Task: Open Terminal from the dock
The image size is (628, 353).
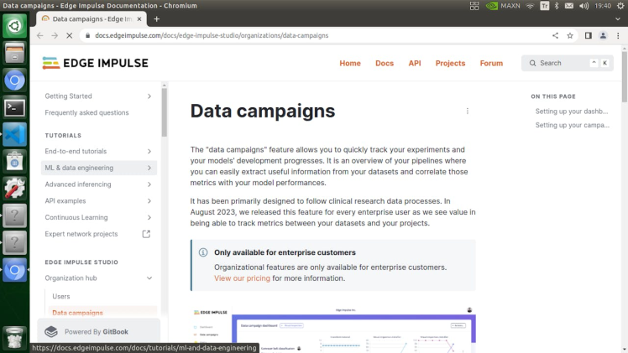Action: pos(14,107)
